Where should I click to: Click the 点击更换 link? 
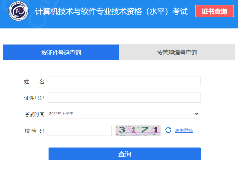184,131
